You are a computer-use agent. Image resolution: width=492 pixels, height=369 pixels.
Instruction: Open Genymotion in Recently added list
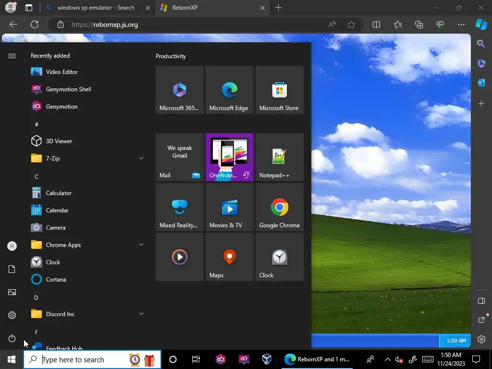[x=87, y=106]
